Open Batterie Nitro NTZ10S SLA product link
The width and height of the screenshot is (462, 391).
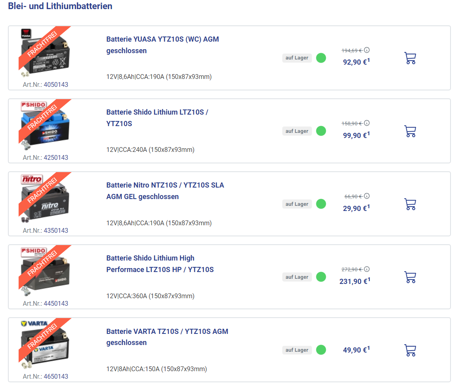tap(165, 191)
